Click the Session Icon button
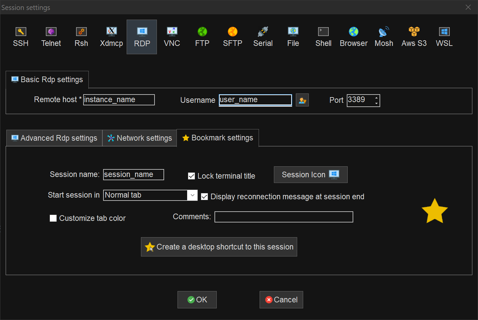478x320 pixels. pos(310,175)
